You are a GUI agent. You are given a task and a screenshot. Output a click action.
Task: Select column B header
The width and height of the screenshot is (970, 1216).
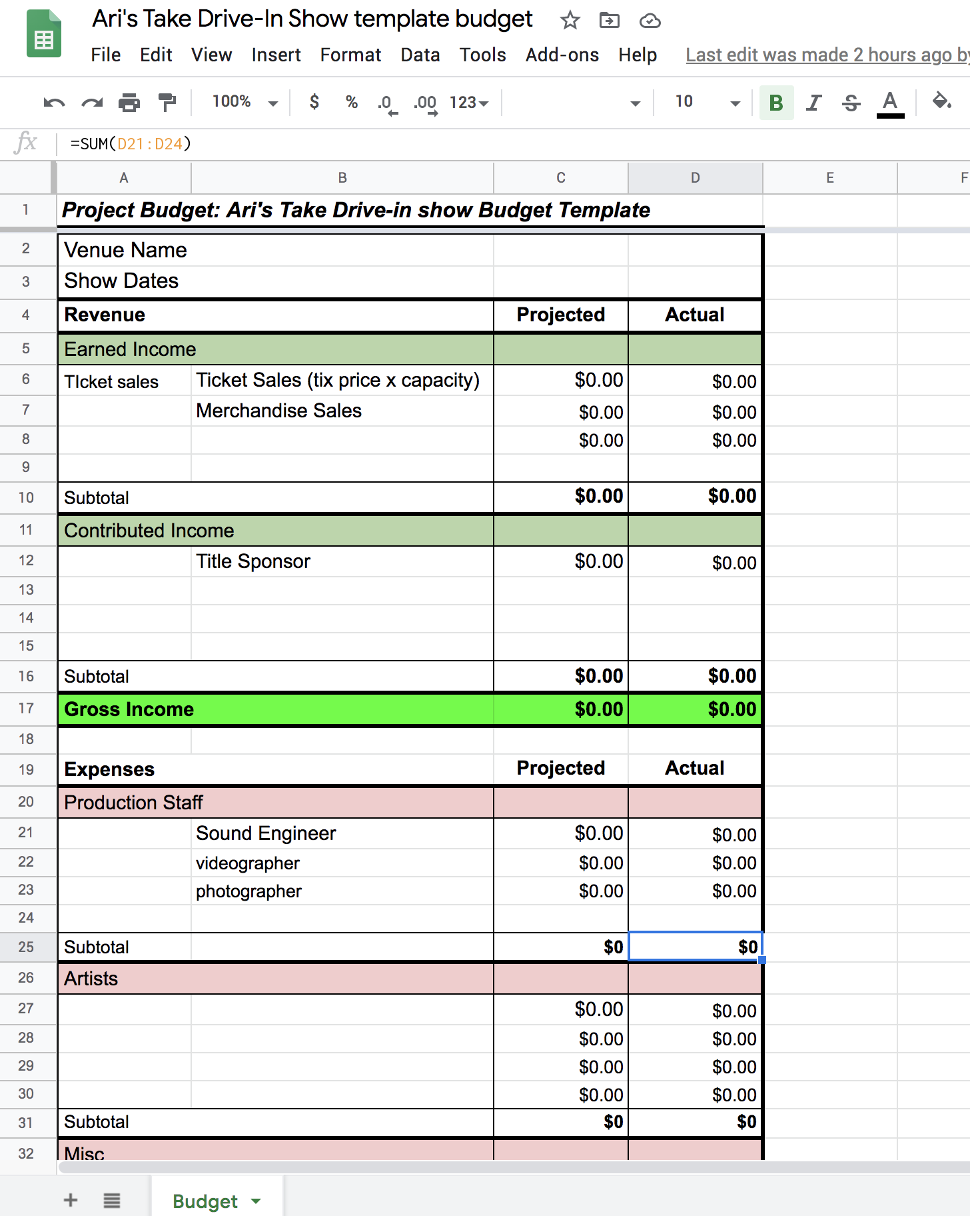click(342, 178)
